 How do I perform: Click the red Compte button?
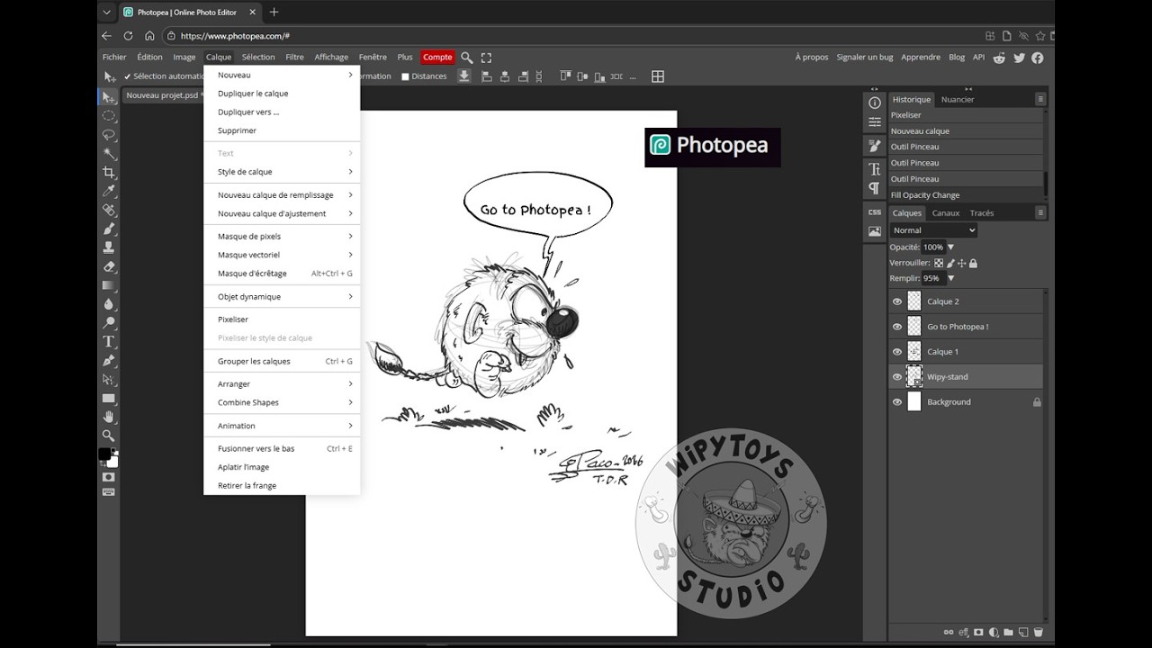pos(437,57)
